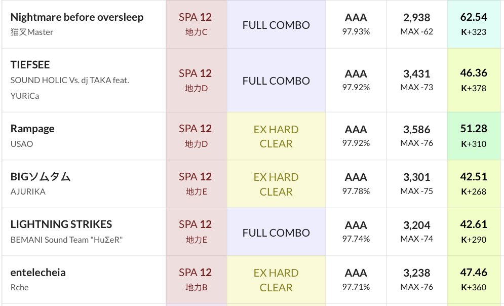The width and height of the screenshot is (504, 306).
Task: Click the SPA 12 地力B difficulty cell
Action: click(196, 280)
